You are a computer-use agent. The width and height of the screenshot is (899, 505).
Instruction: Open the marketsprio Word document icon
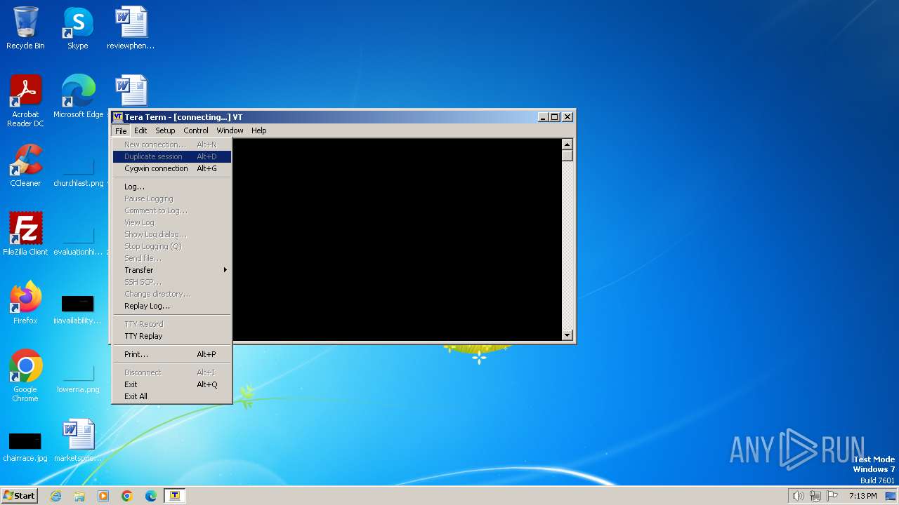point(78,440)
